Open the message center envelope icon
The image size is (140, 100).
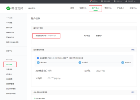[90, 1]
